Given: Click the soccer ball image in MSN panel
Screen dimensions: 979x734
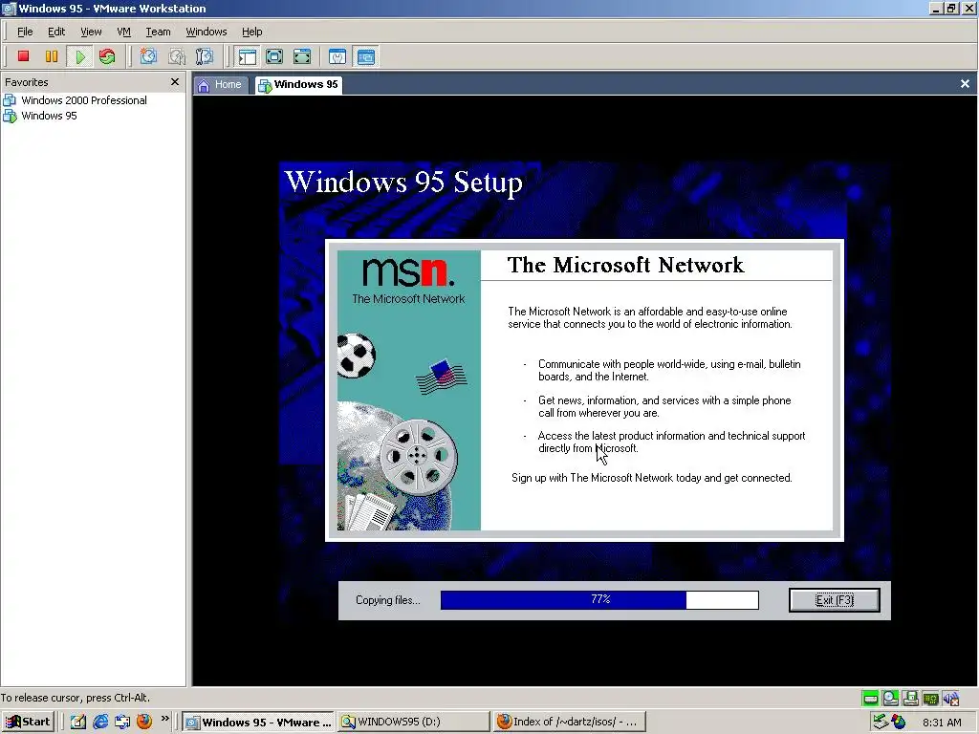Looking at the screenshot, I should click(x=356, y=356).
